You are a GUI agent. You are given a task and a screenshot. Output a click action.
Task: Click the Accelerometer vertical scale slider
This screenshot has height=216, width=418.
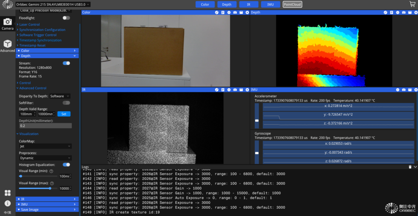tap(257, 116)
